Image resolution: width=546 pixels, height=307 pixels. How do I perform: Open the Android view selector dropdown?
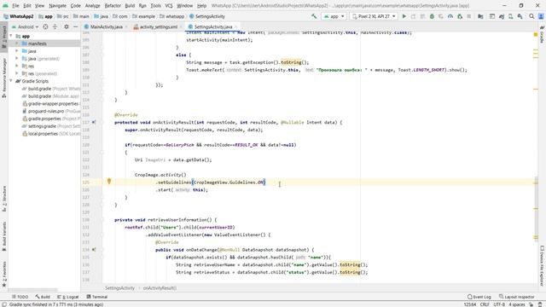tap(25, 26)
